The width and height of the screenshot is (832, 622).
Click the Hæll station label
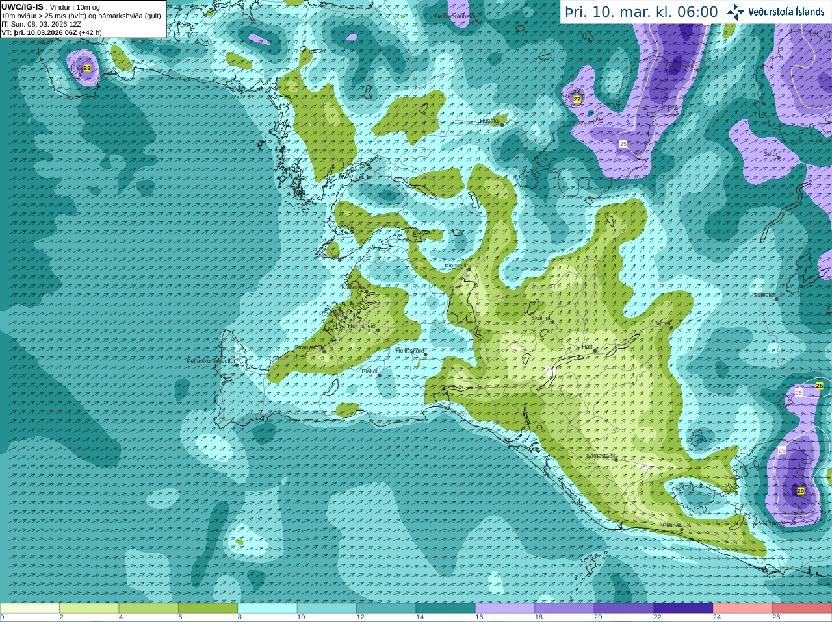[589, 347]
